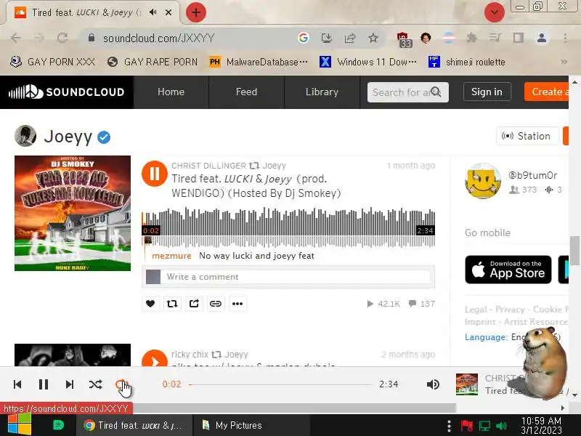Open the now-playing thumbnail in player bar

point(467,384)
